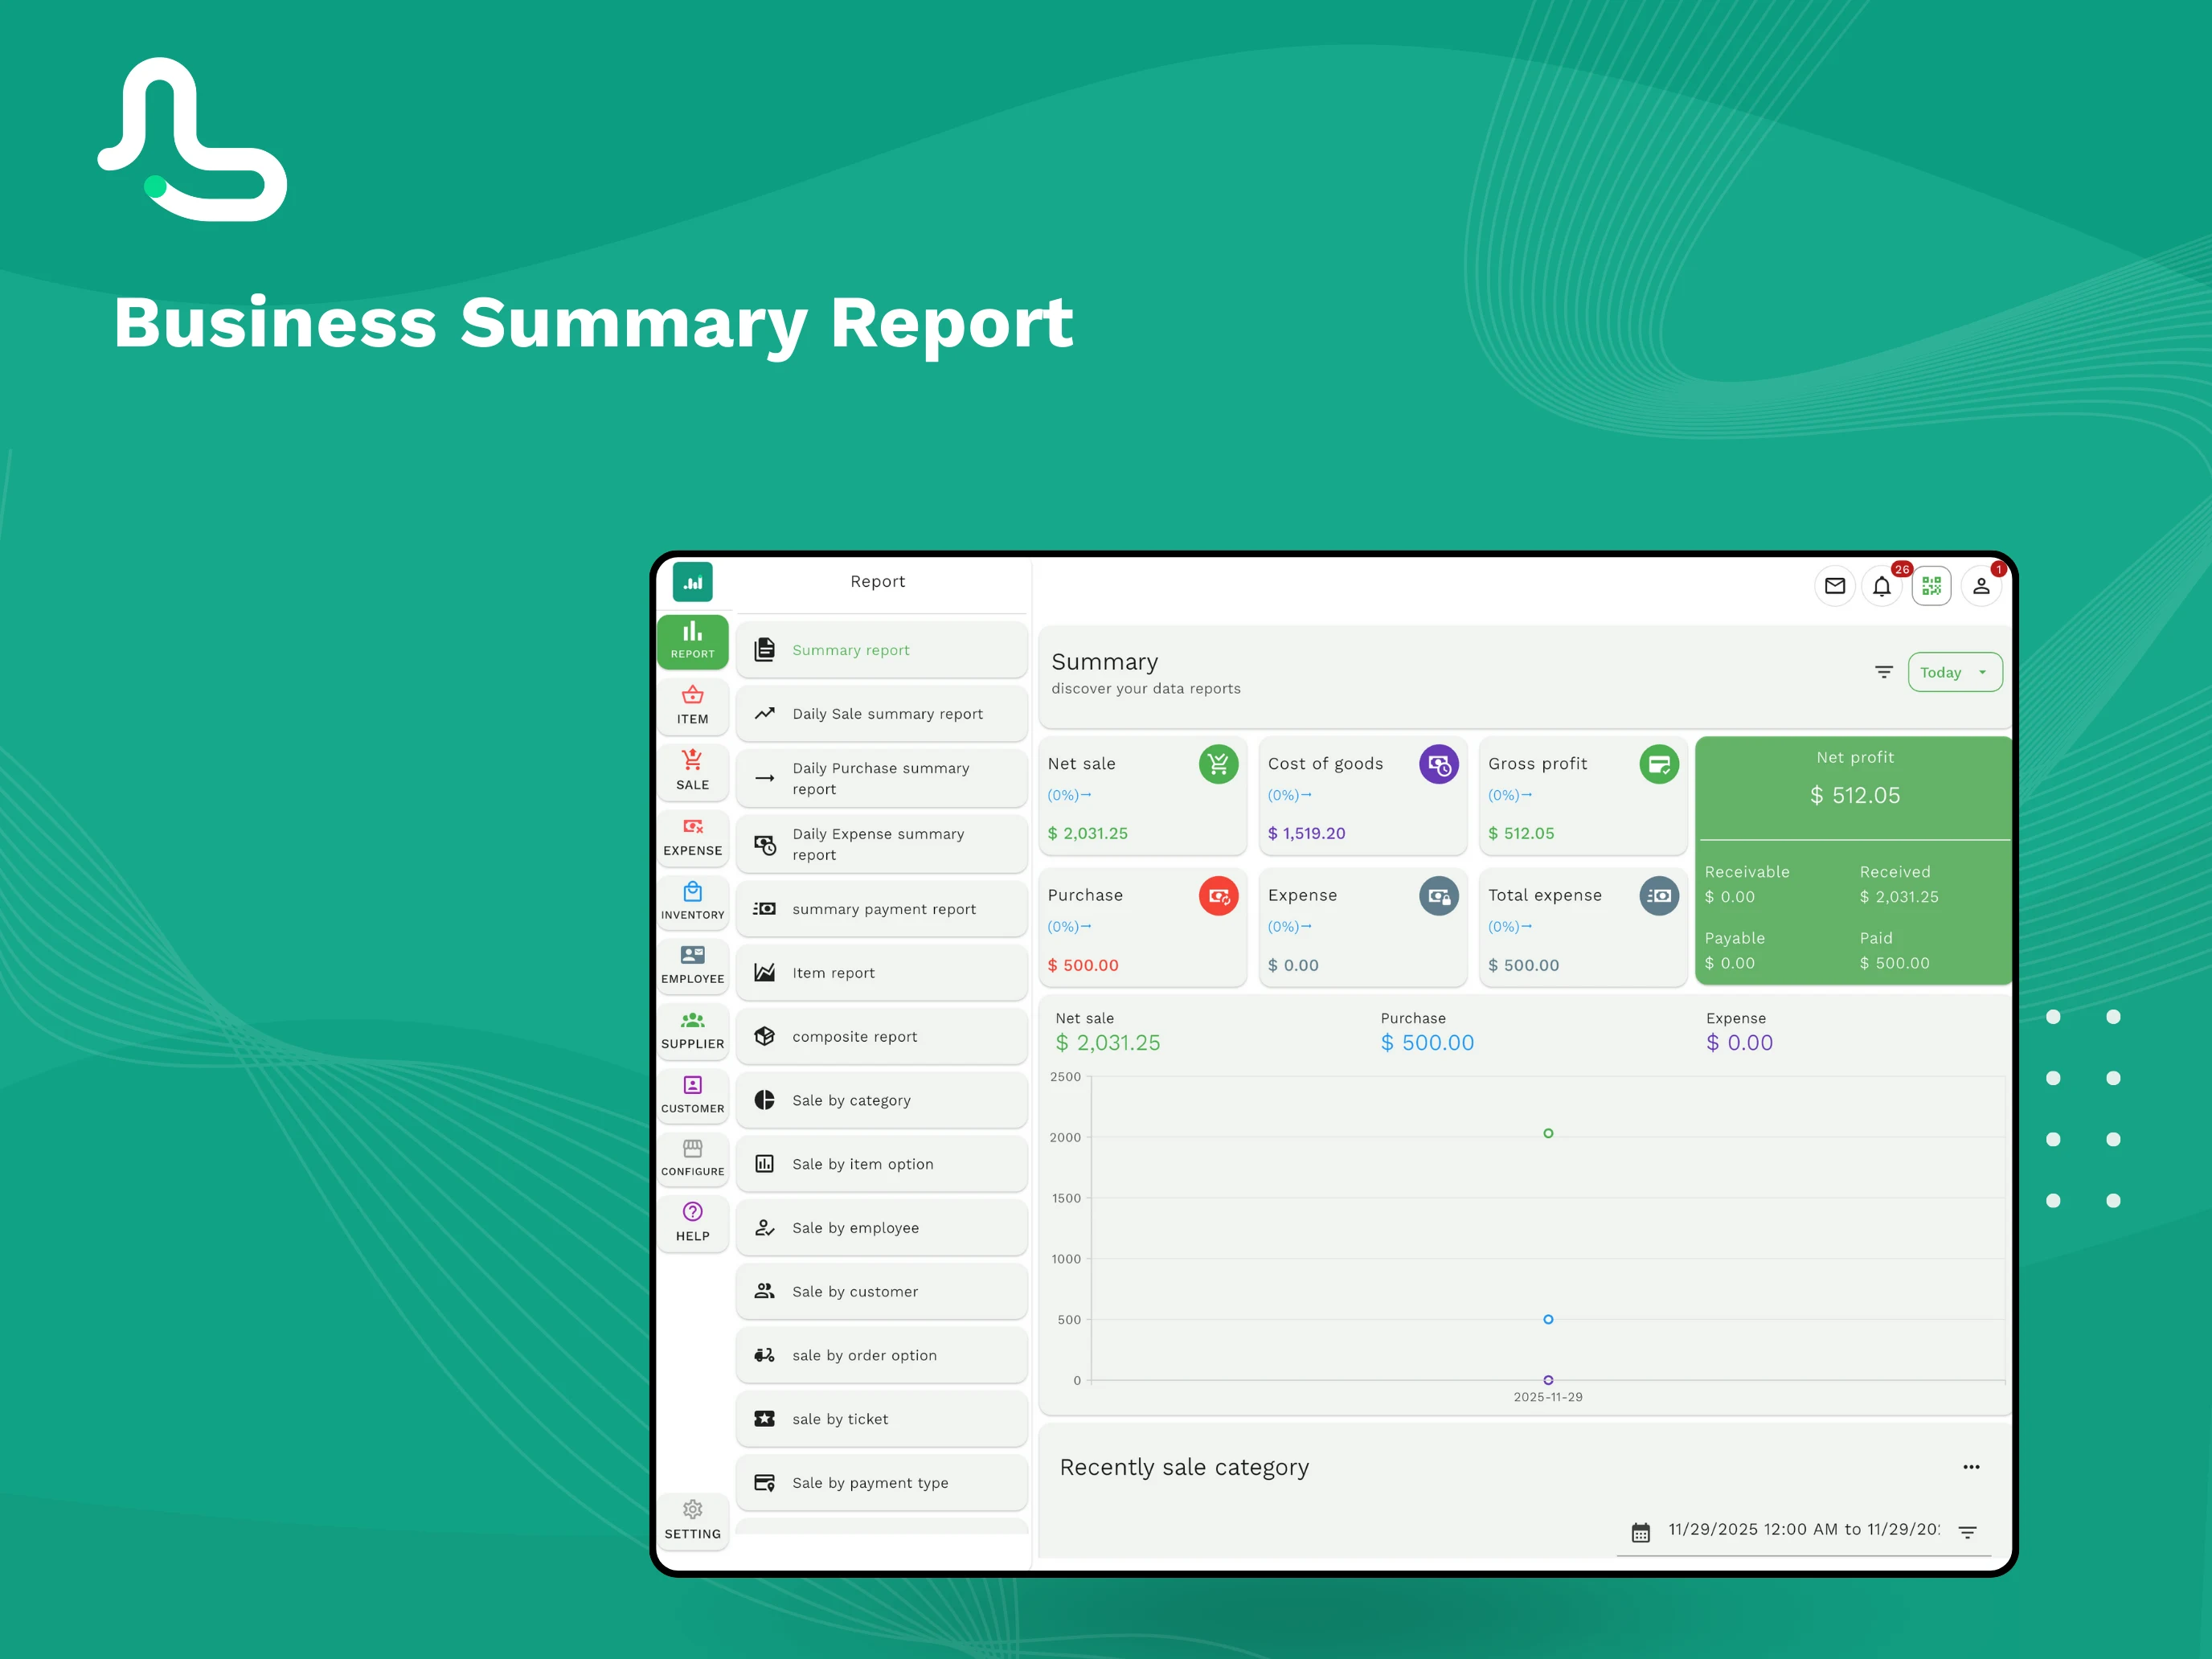Screen dimensions: 2212x1659
Task: Open Sale by customer report
Action: click(x=881, y=1291)
